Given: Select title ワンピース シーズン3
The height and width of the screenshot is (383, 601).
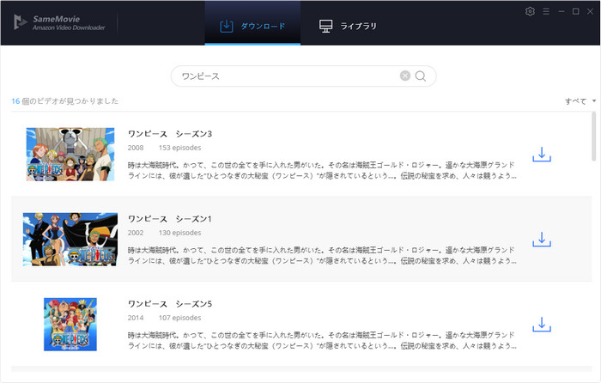Looking at the screenshot, I should (170, 134).
